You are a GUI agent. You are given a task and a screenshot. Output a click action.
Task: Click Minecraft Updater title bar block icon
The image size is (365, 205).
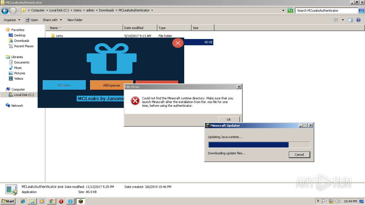tap(208, 126)
